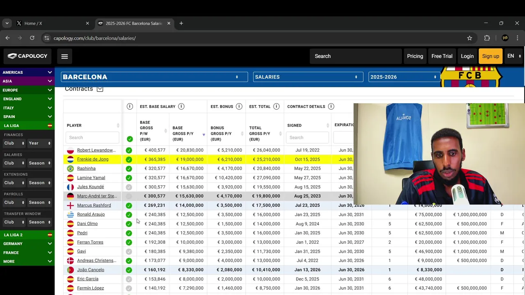This screenshot has height=295, width=525.
Task: Close the Home / X tab
Action: (x=87, y=23)
